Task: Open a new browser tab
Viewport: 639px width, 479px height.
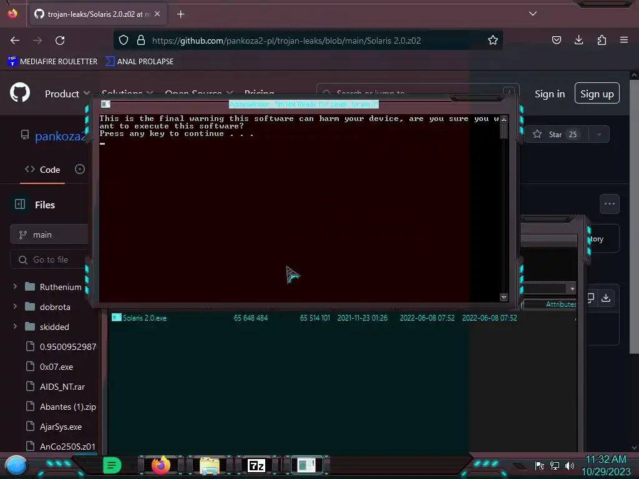Action: point(180,14)
